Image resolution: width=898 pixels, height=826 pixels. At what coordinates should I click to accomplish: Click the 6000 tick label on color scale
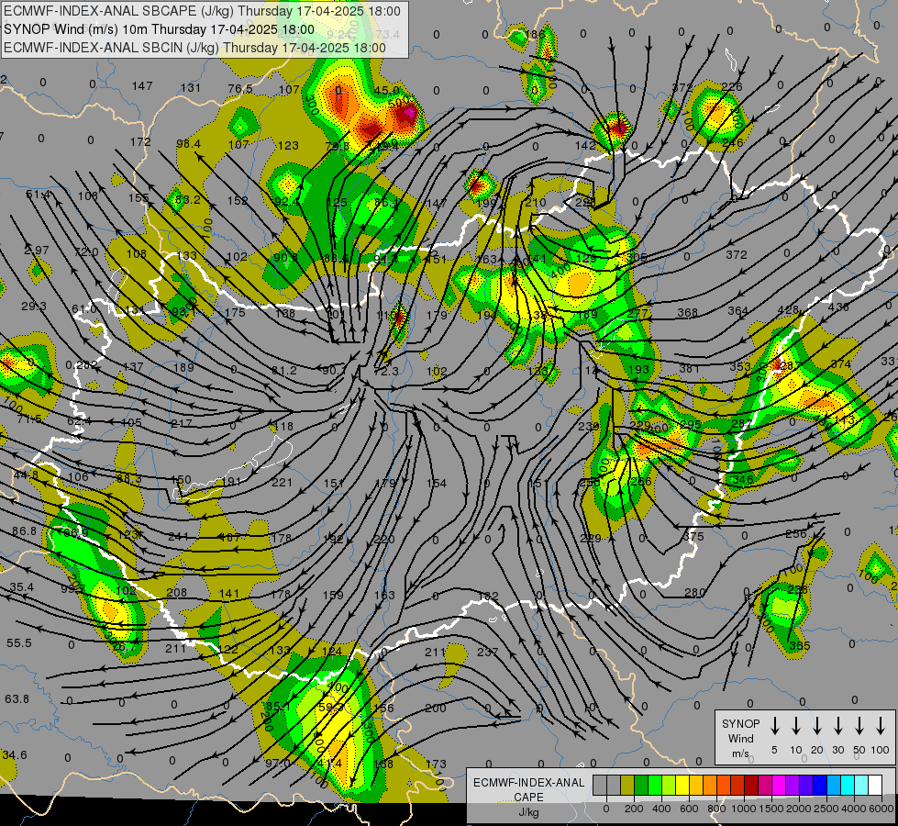882,809
